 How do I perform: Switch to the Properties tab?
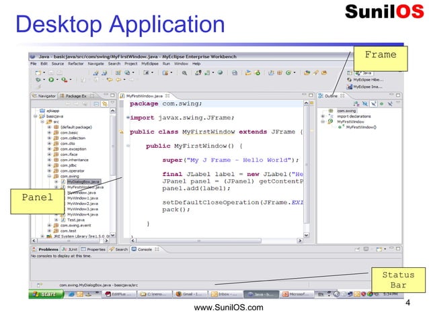93,249
